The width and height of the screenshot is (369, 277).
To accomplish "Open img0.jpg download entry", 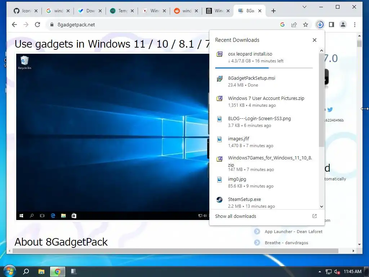I will [264, 182].
